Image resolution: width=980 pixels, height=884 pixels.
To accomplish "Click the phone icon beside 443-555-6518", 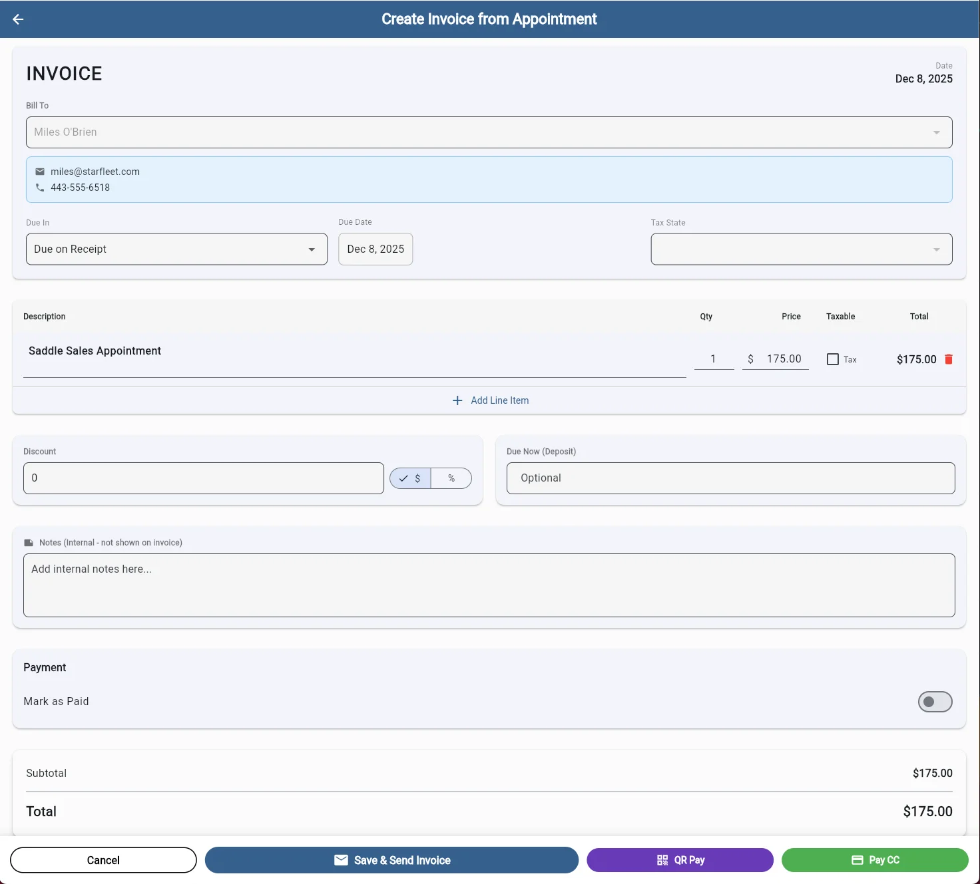I will point(40,188).
